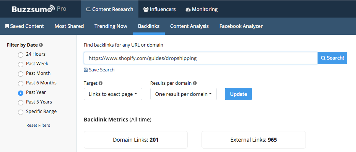Select the 24 Hours date filter
356x152 pixels.
point(21,55)
